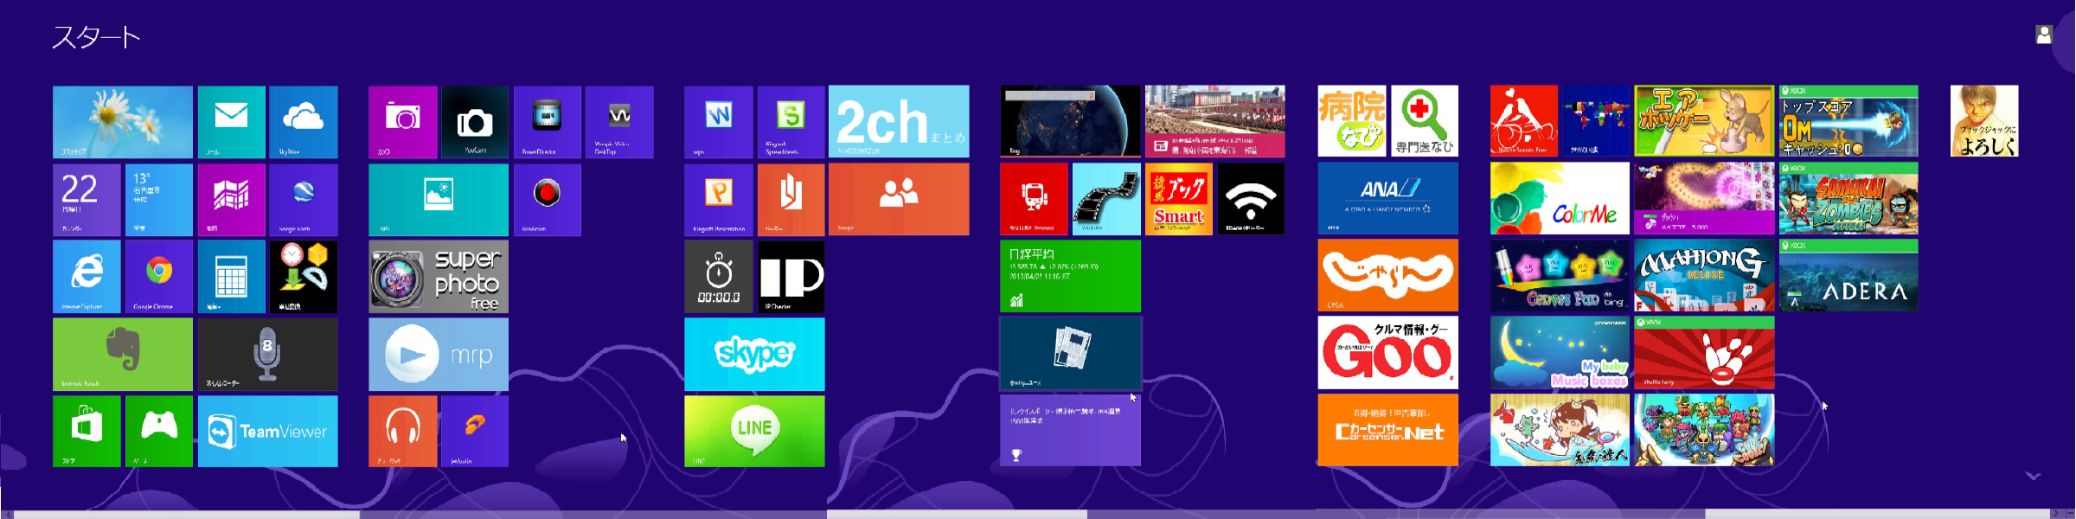
Task: Open Canvas Fun star tile
Action: point(1560,276)
